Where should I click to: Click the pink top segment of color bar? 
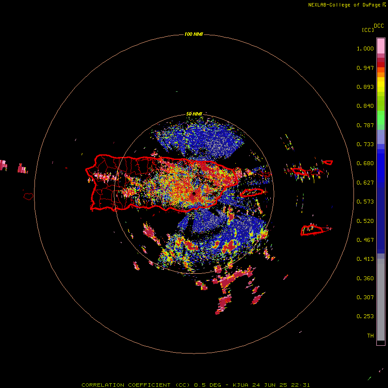click(x=381, y=46)
